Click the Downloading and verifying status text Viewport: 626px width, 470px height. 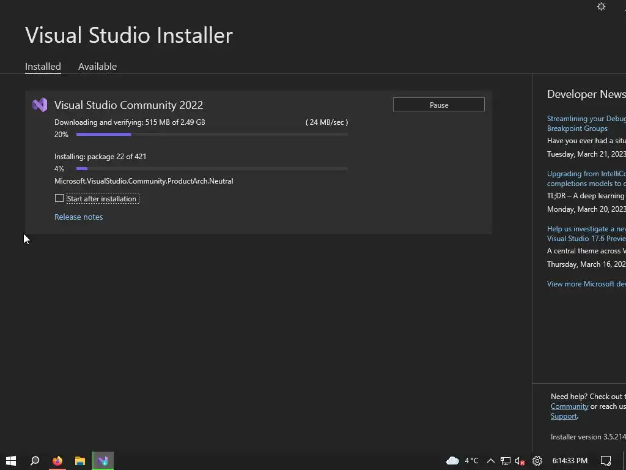[130, 122]
